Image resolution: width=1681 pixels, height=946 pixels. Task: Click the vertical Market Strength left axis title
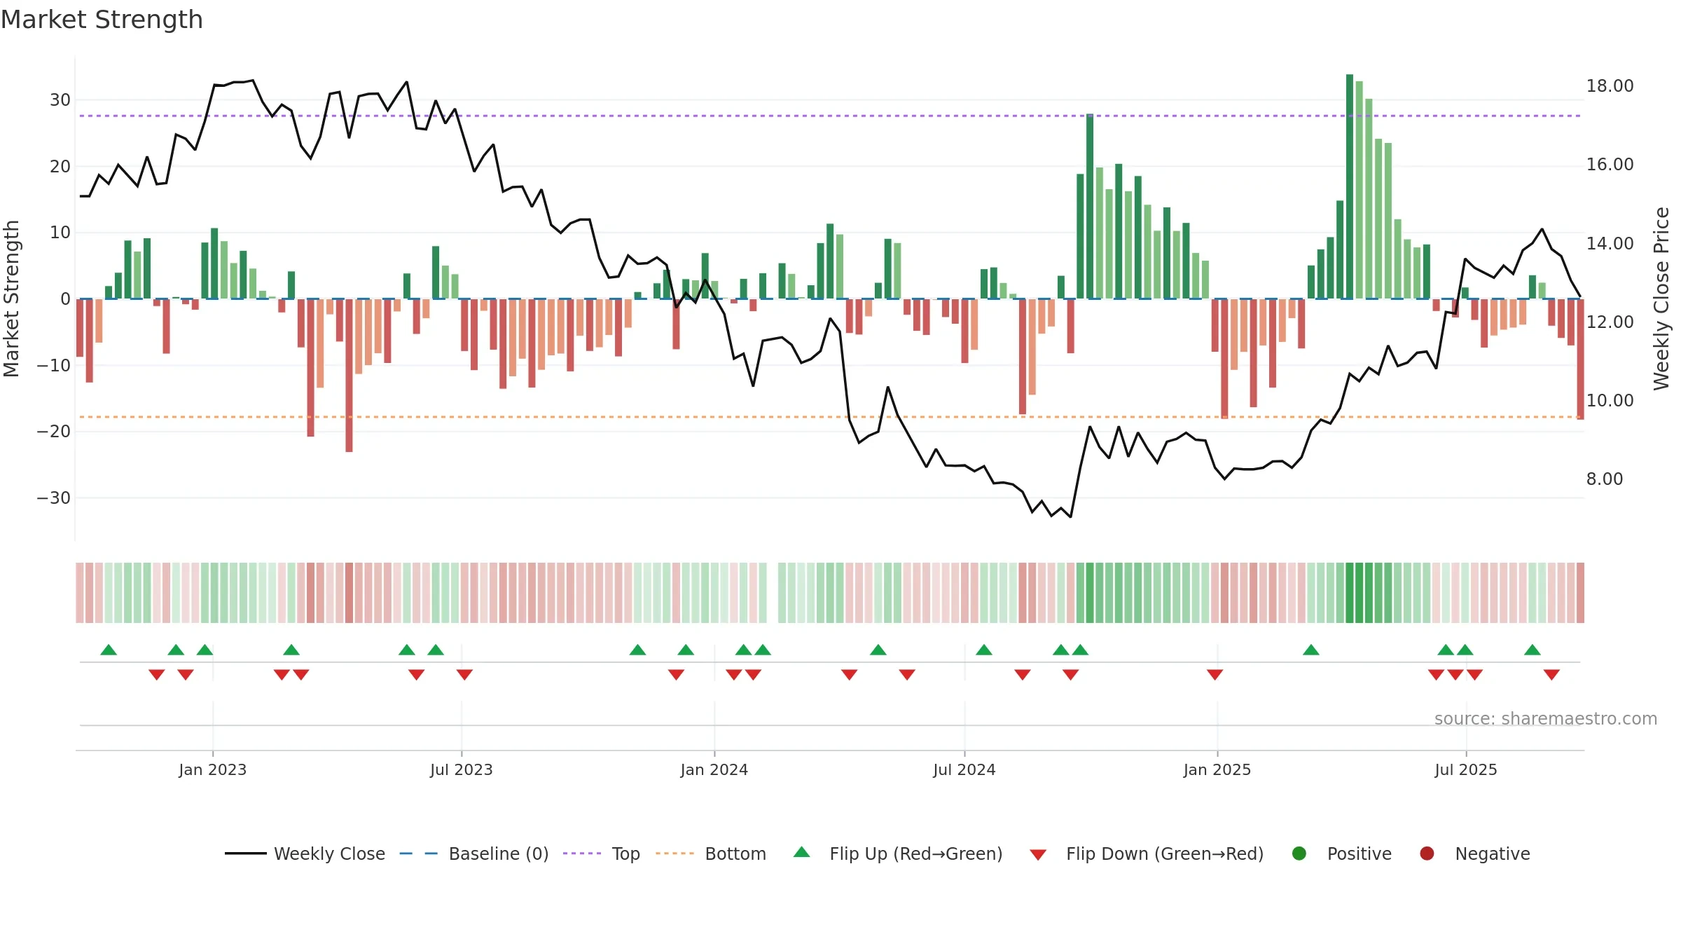(x=11, y=299)
